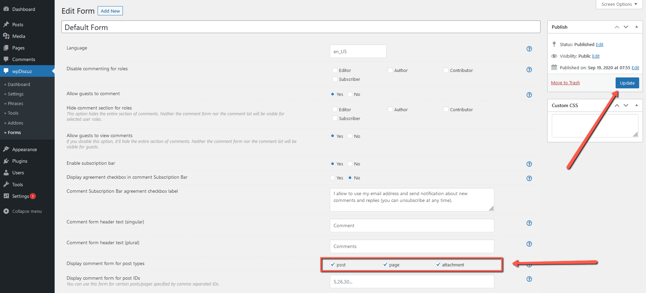This screenshot has width=646, height=293.
Task: Move the Custom CSS panel down
Action: coord(626,105)
